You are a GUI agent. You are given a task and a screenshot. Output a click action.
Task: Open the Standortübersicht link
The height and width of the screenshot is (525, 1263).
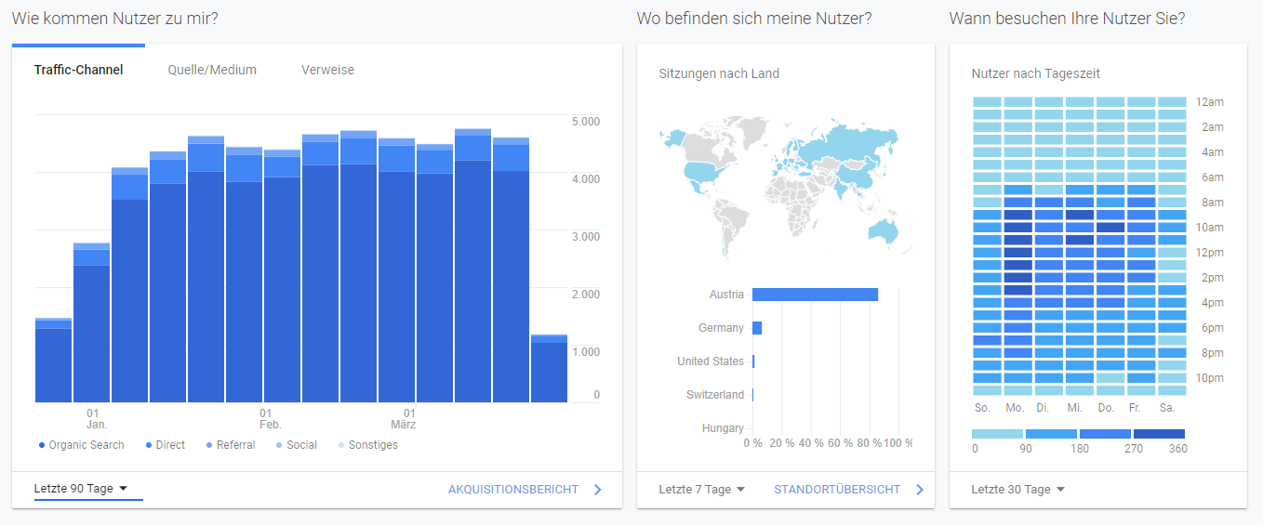coord(836,489)
